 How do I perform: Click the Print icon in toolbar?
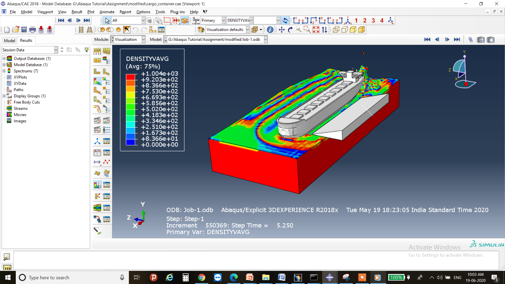(x=32, y=30)
